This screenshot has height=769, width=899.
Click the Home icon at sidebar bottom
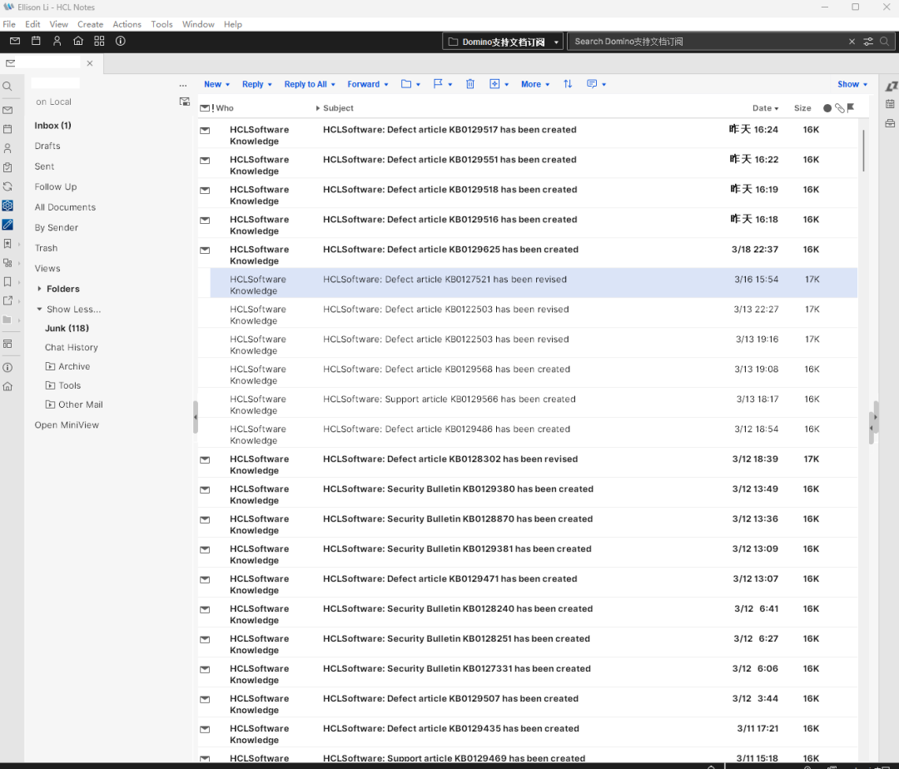coord(7,386)
